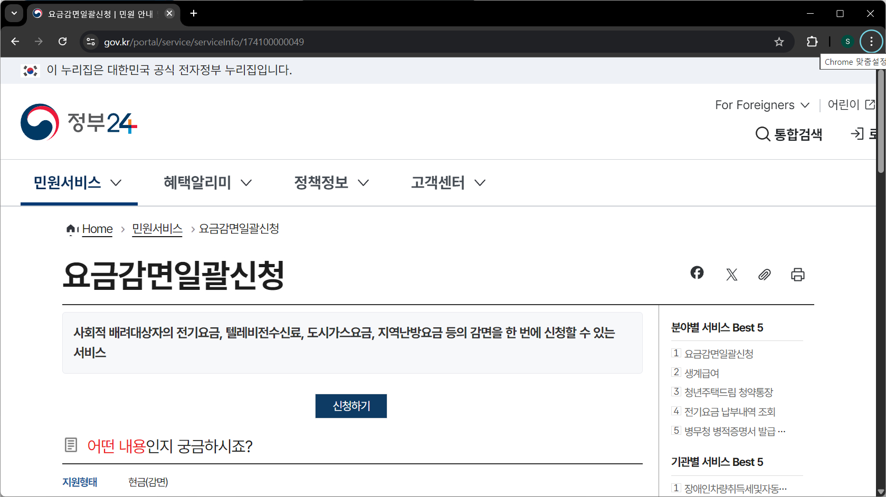Expand For Foreigners dropdown
The width and height of the screenshot is (886, 497).
[761, 105]
